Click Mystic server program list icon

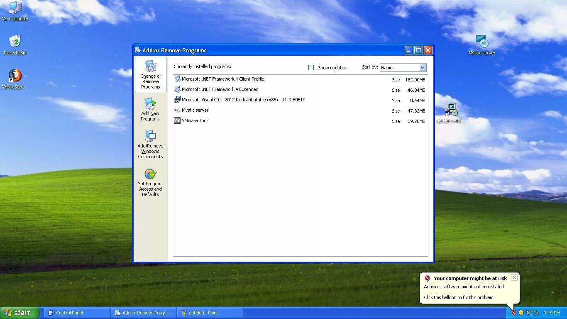[x=177, y=110]
